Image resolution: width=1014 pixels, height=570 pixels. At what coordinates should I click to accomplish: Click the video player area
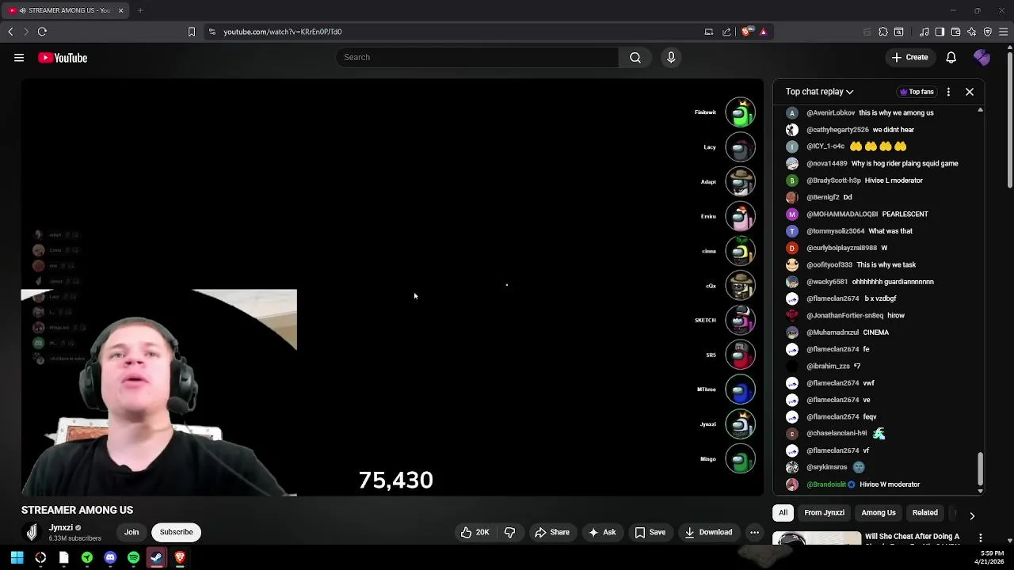(x=392, y=287)
